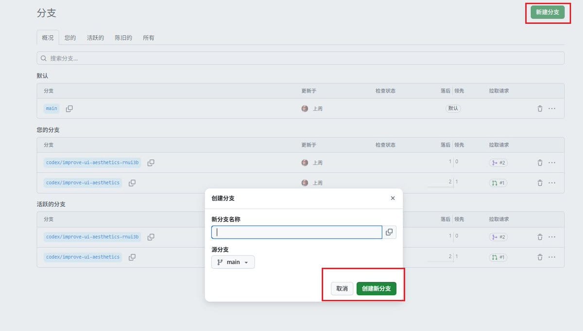Screen dimensions: 583x331
Task: Delete codex/improve-ui-aesthetics under 您的分支
Action: point(540,183)
